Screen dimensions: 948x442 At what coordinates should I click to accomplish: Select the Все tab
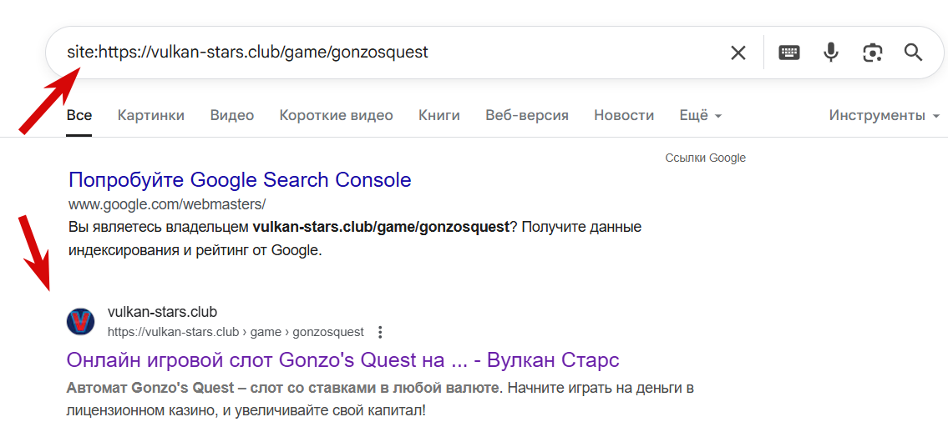click(x=79, y=115)
